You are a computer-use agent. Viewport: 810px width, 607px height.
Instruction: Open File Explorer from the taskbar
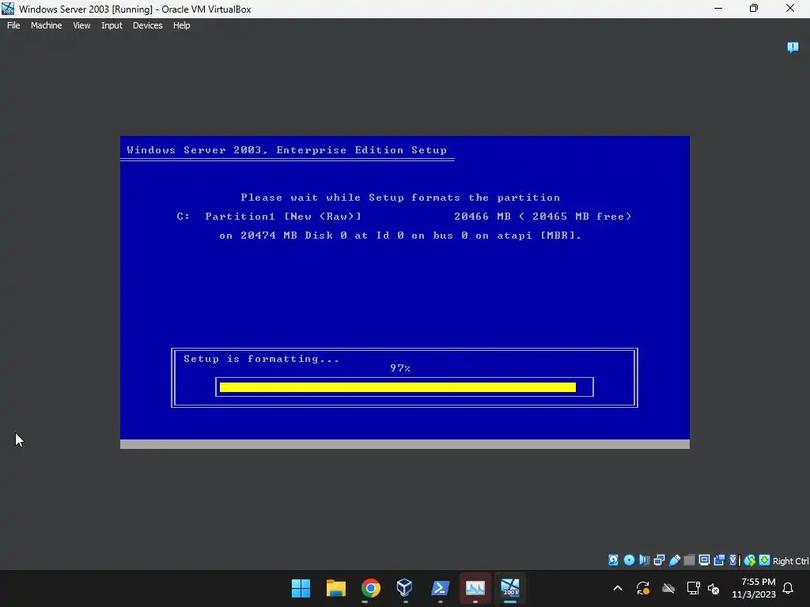[x=335, y=588]
